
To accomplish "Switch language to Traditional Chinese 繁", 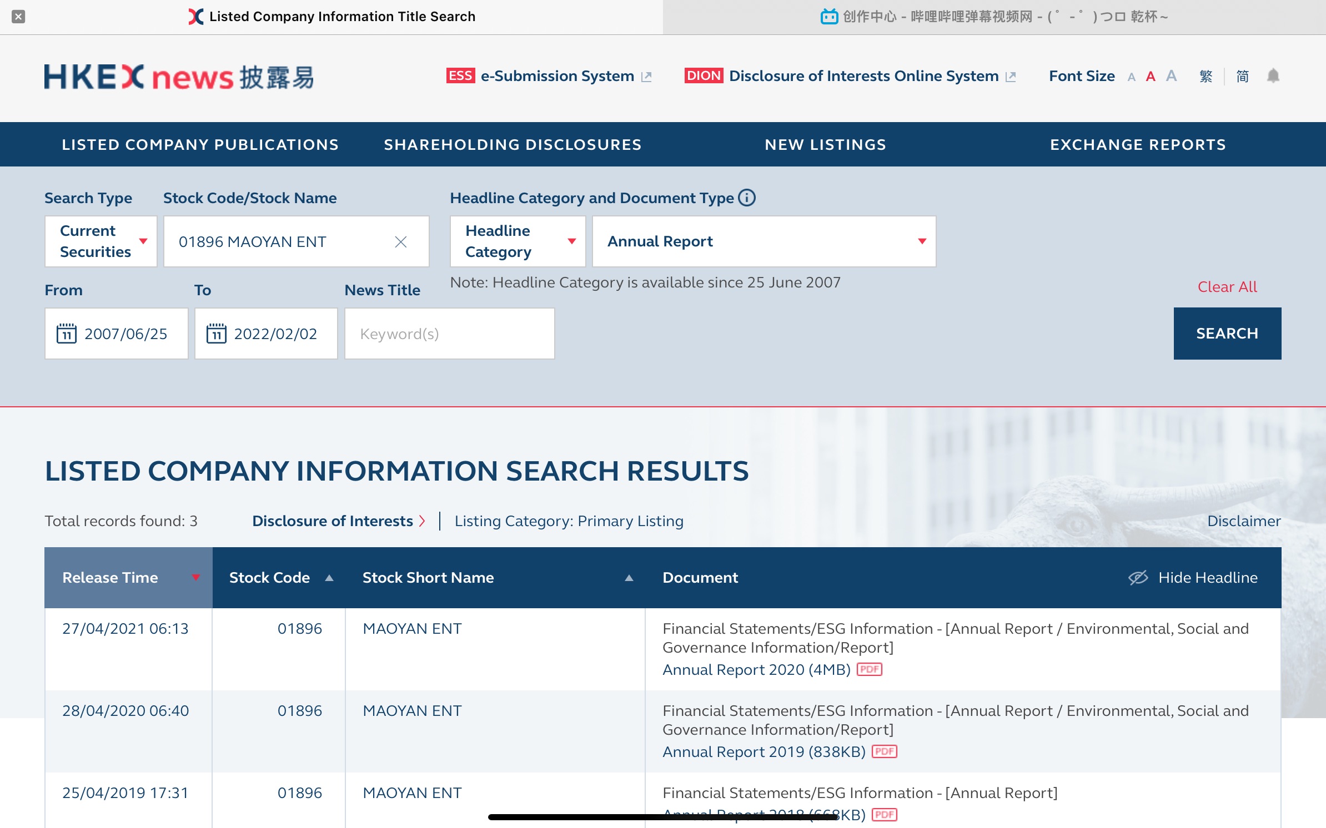I will tap(1206, 76).
